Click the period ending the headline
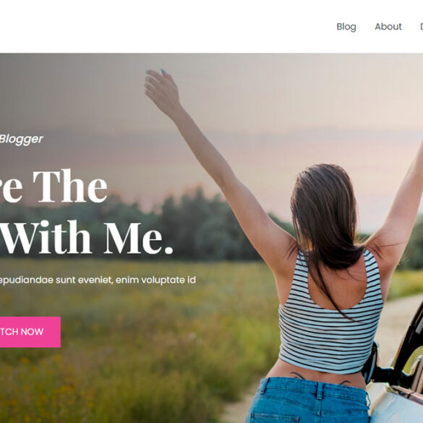This screenshot has width=423, height=423. [x=168, y=250]
